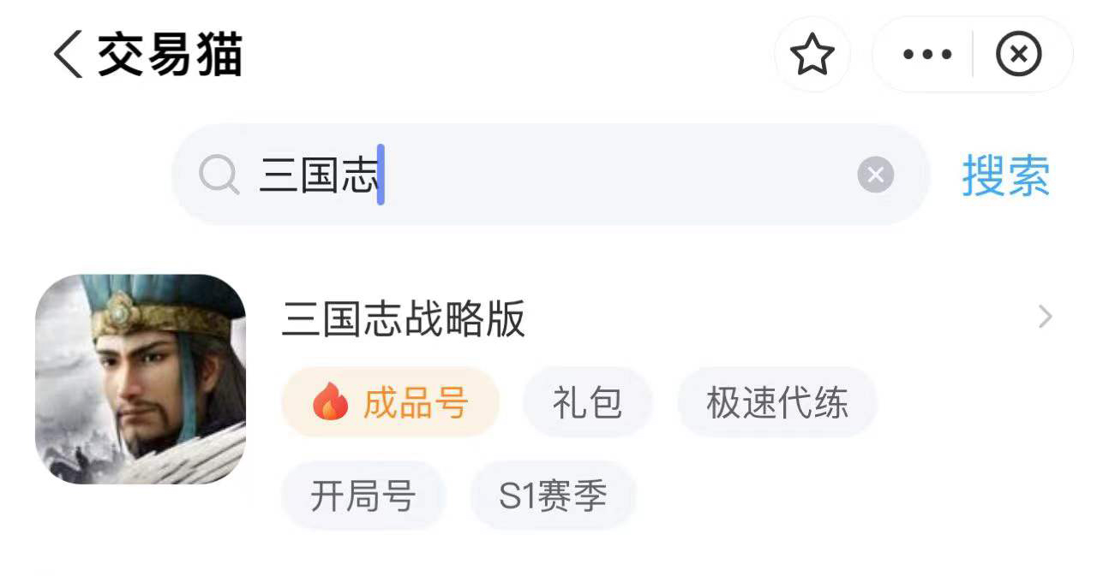Open the 三国志战略版 result title
Image resolution: width=1097 pixels, height=576 pixels.
403,320
